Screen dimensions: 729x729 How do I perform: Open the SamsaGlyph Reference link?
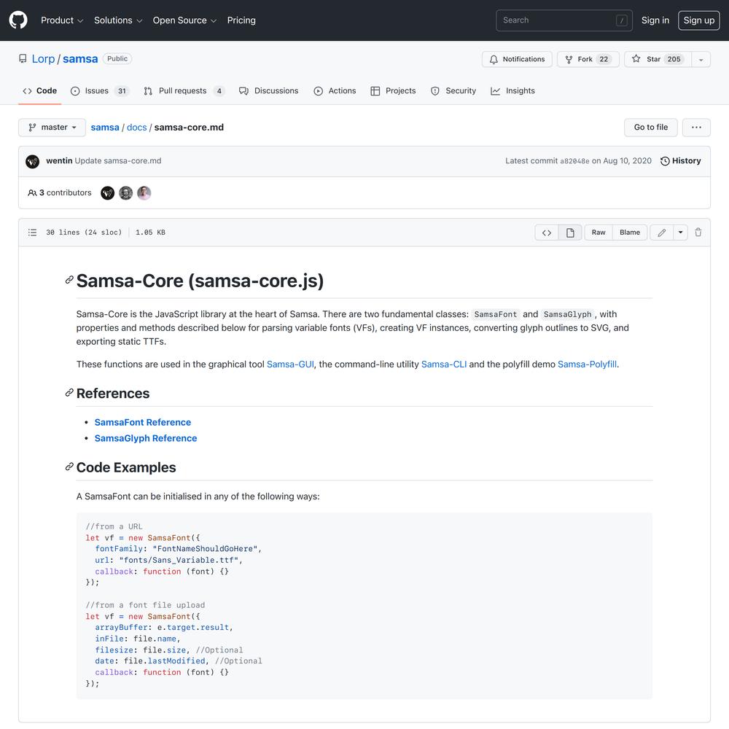point(146,438)
